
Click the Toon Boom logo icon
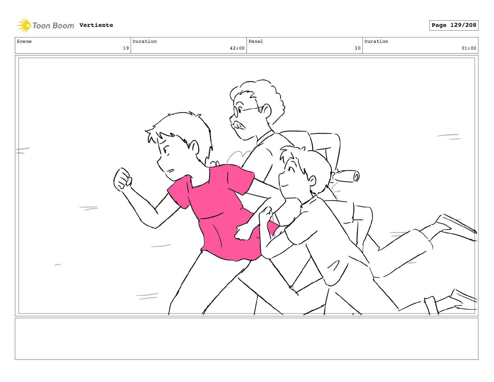(24, 25)
